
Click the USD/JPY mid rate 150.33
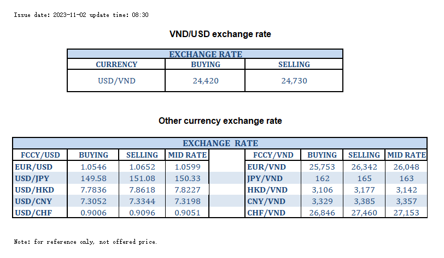coord(188,178)
